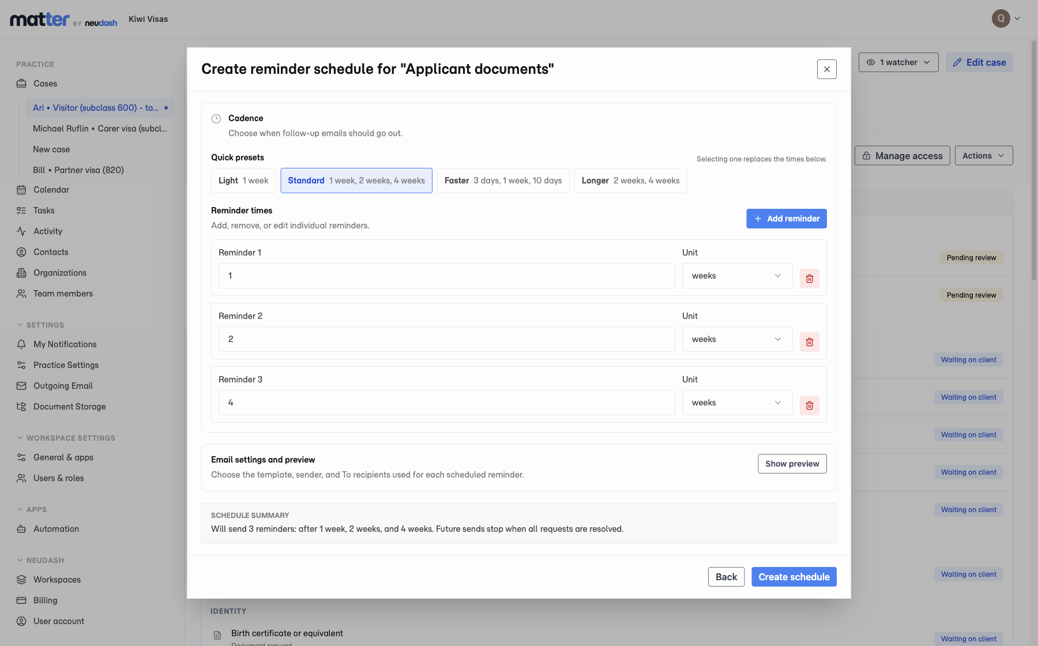Open Reminder 1 unit dropdown
1038x646 pixels.
(x=737, y=276)
